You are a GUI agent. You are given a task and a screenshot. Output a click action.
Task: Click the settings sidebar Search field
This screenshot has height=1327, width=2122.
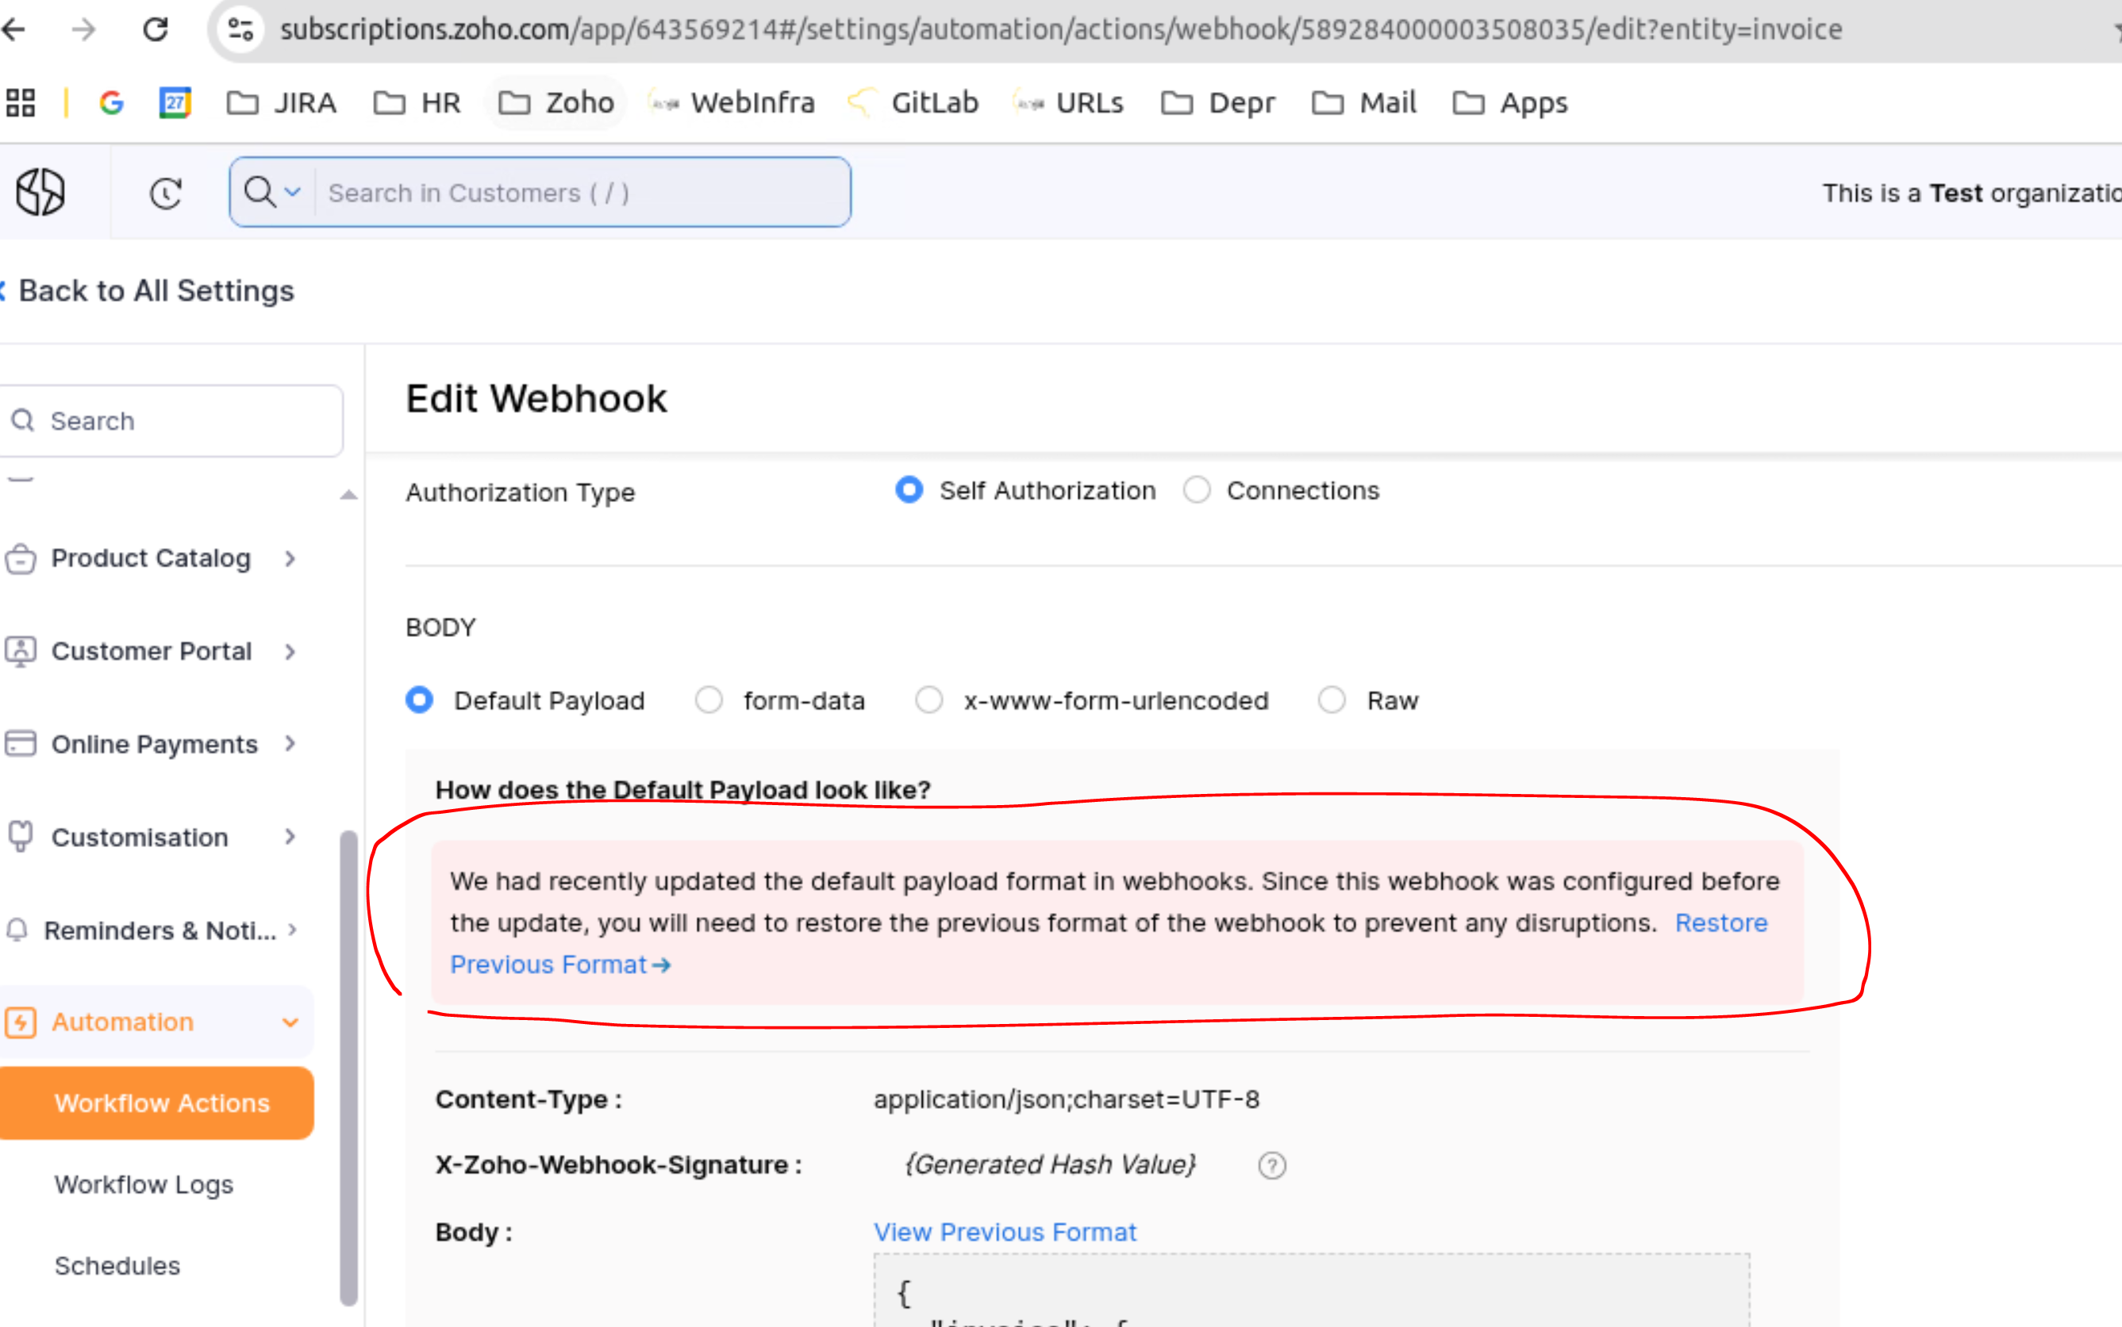[184, 421]
